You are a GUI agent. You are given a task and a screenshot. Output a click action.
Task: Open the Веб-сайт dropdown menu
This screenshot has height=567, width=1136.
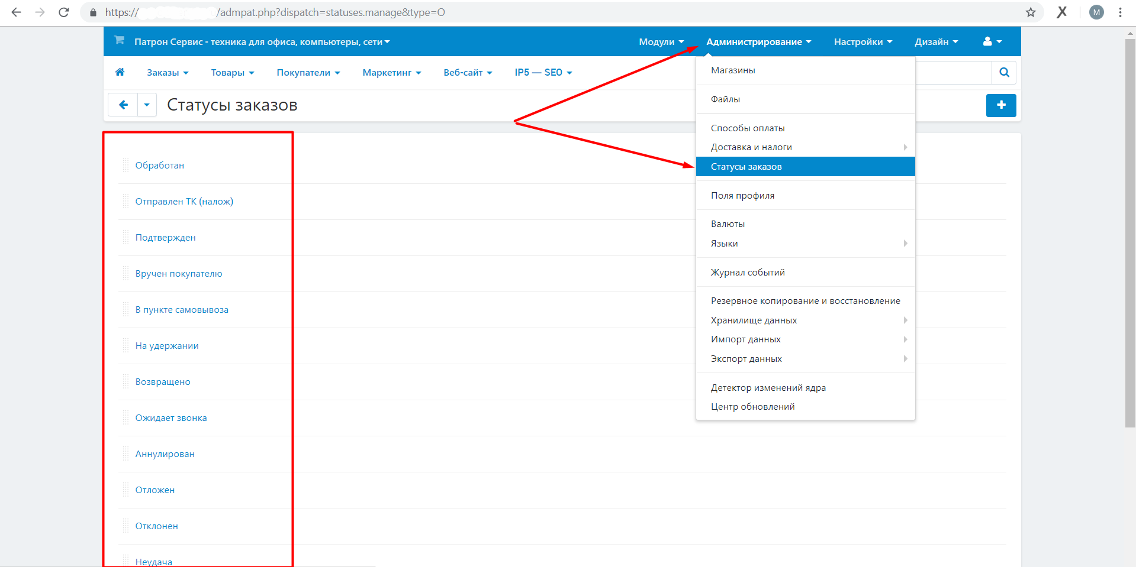point(468,72)
